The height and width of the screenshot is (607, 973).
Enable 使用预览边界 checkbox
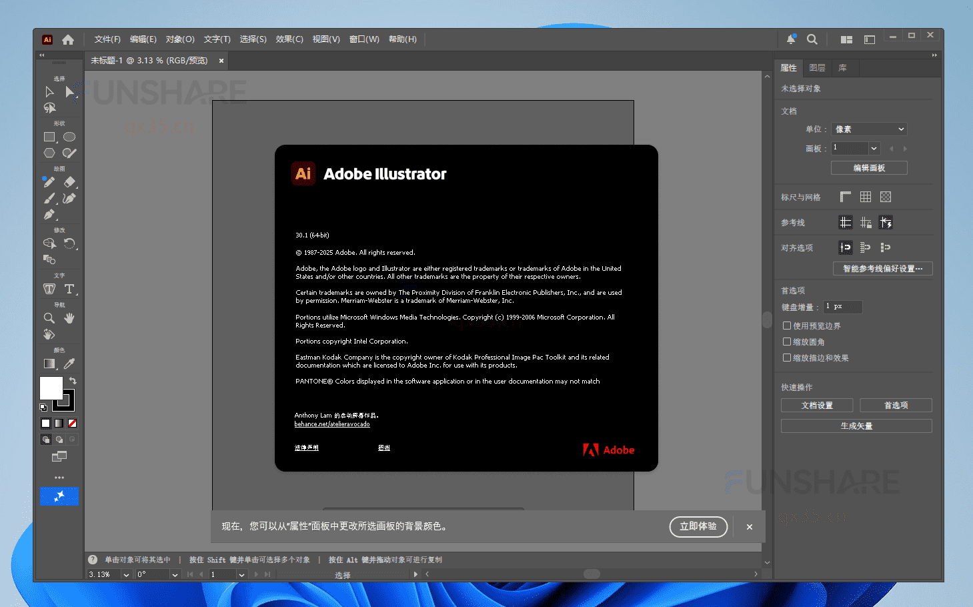click(787, 326)
